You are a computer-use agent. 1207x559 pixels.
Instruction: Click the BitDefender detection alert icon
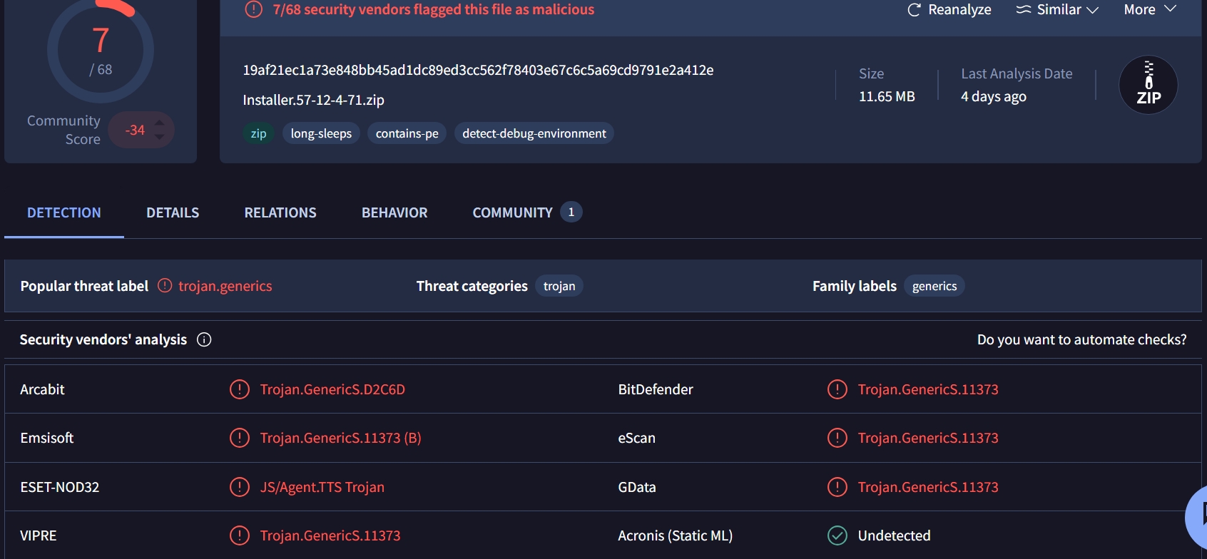pos(837,389)
